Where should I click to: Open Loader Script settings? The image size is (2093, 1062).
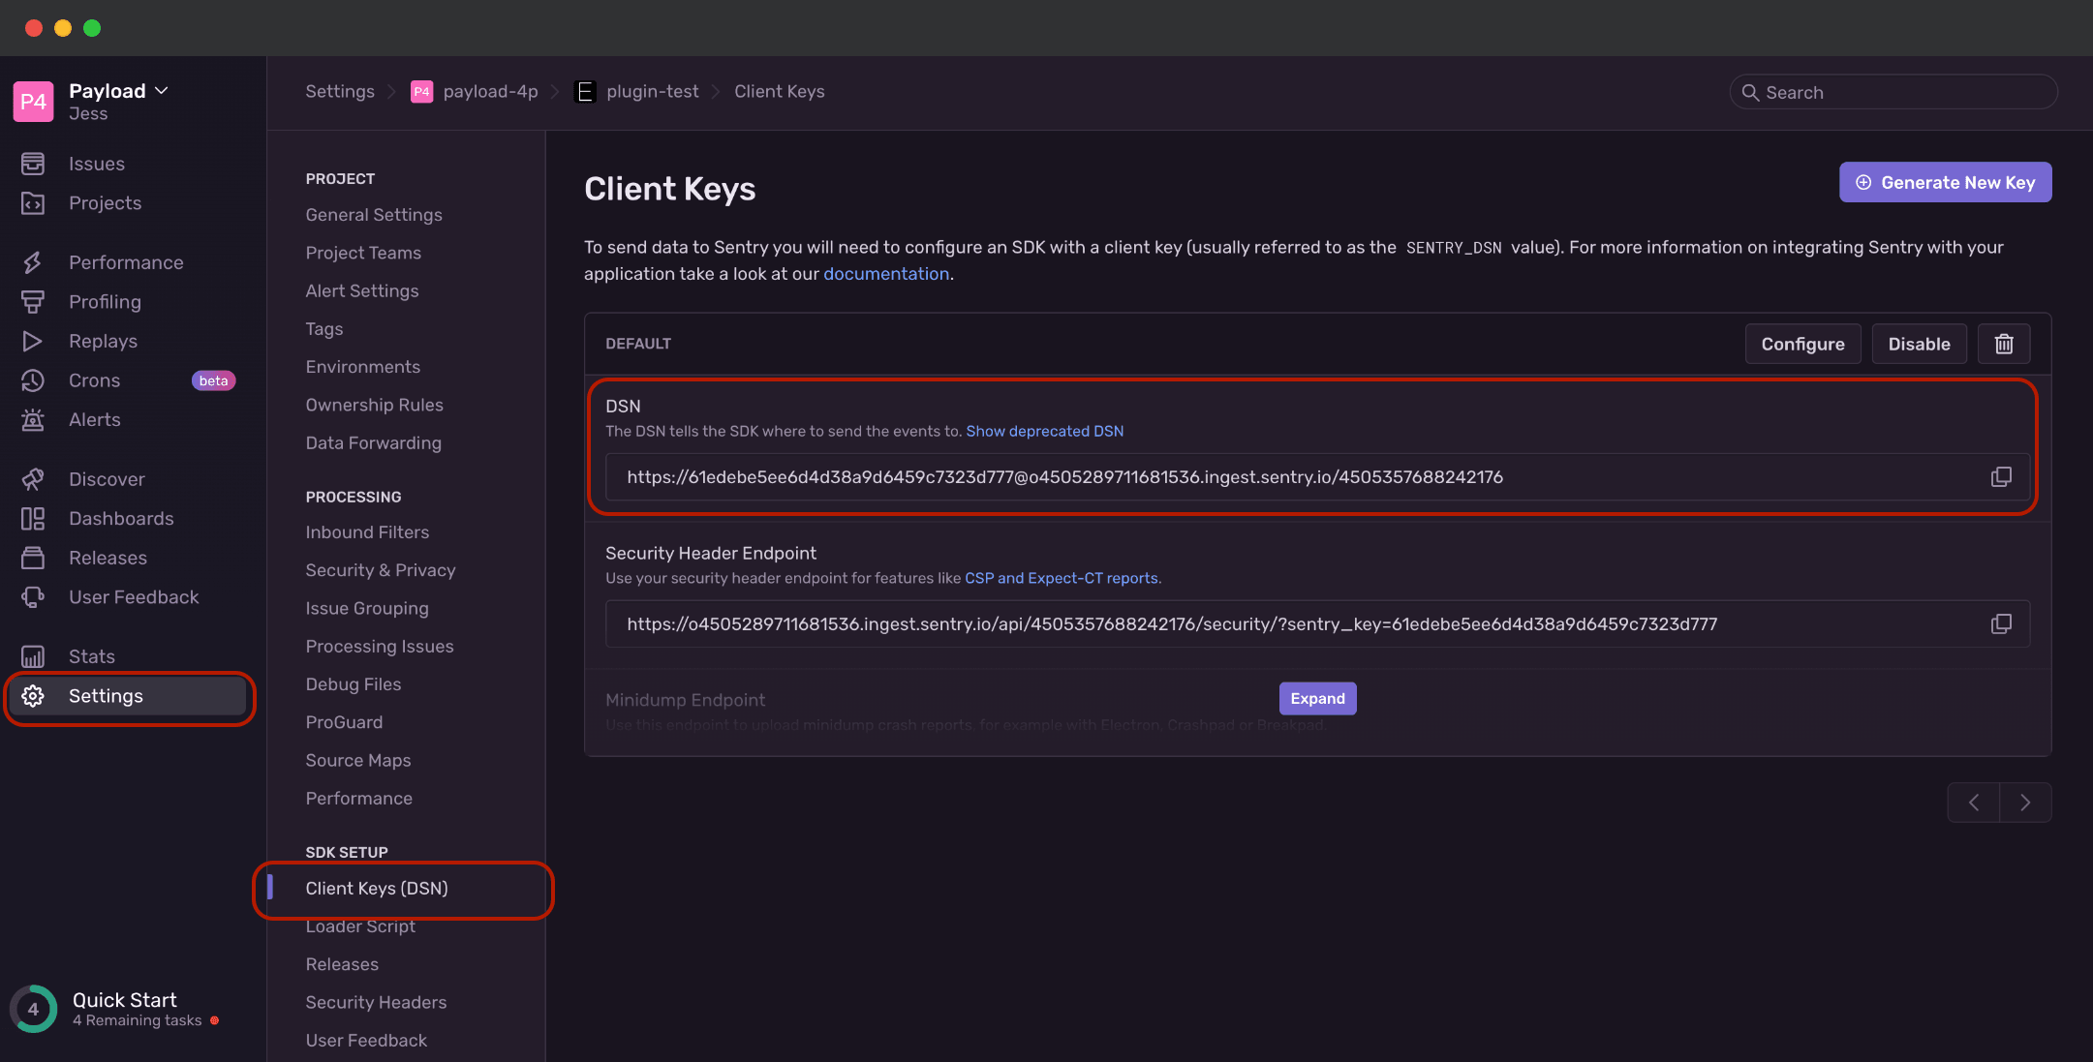(360, 926)
